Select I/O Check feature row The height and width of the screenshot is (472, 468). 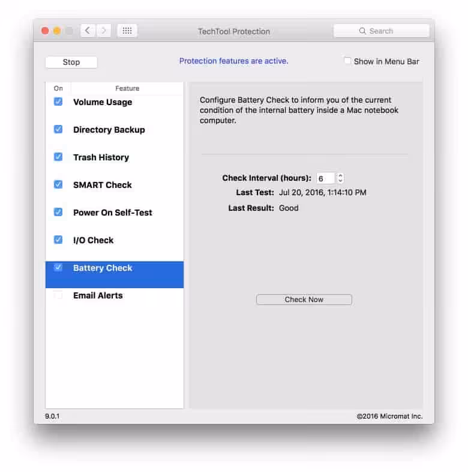coord(115,247)
